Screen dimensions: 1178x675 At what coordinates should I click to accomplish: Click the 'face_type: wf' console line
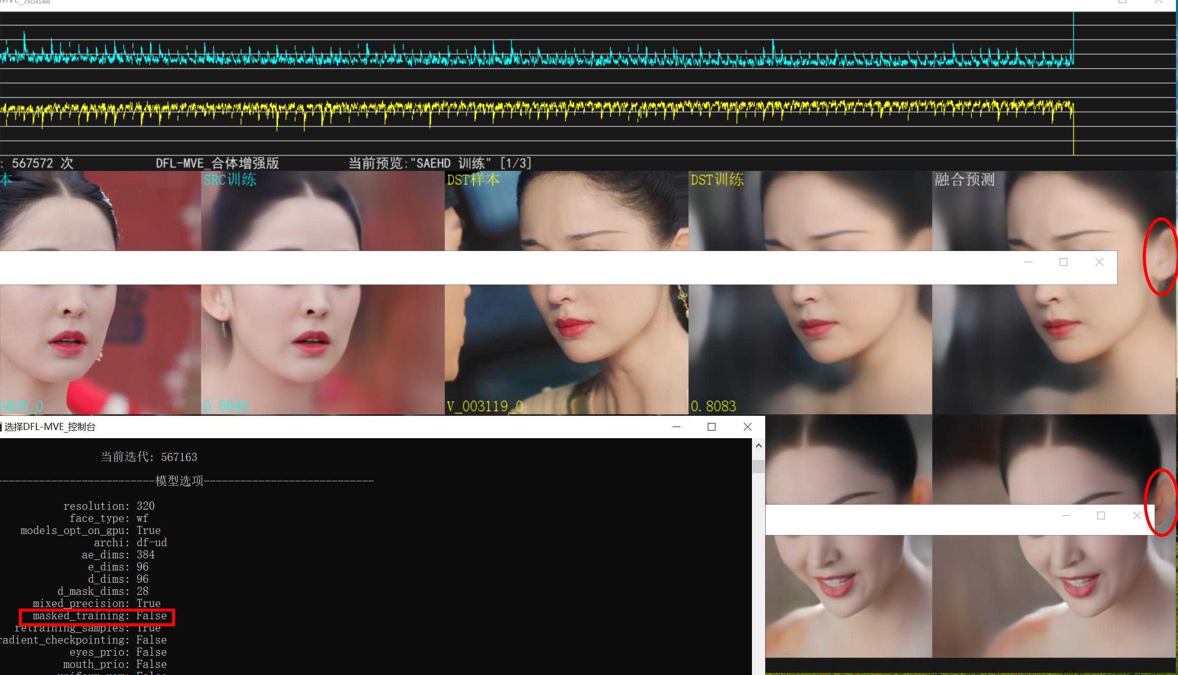pyautogui.click(x=109, y=518)
